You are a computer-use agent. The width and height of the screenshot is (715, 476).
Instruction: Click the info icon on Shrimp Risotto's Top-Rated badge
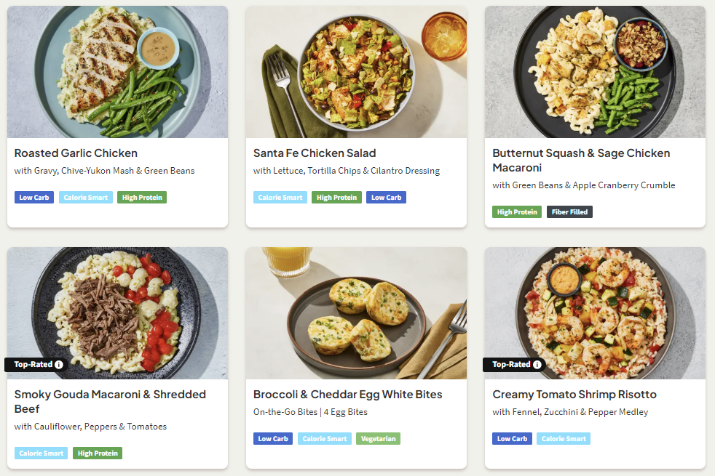pos(537,364)
